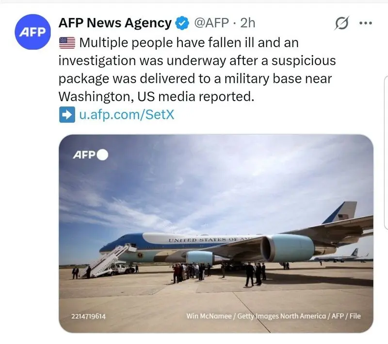Image resolution: width=388 pixels, height=344 pixels.
Task: Click the US flag emoji
Action: point(67,44)
